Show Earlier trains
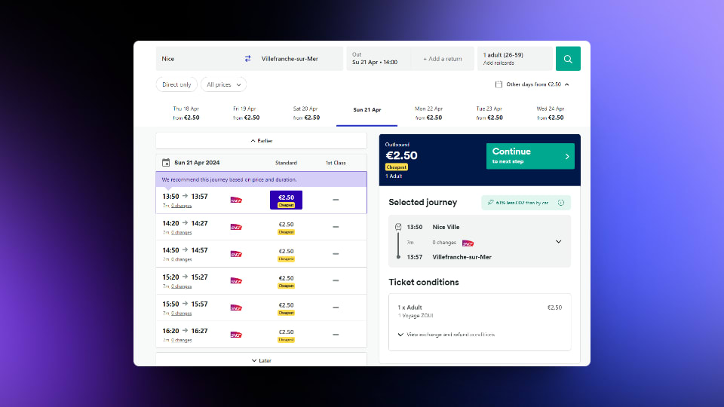This screenshot has width=724, height=407. (x=262, y=141)
